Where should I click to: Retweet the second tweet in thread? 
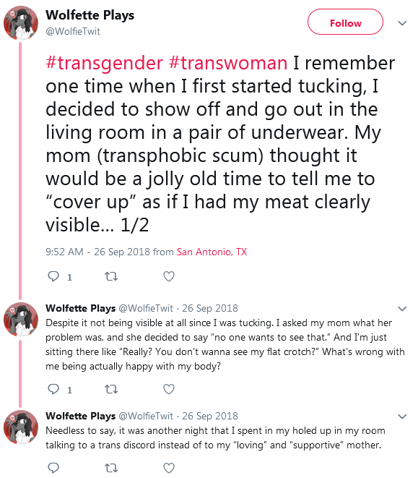pos(111,389)
